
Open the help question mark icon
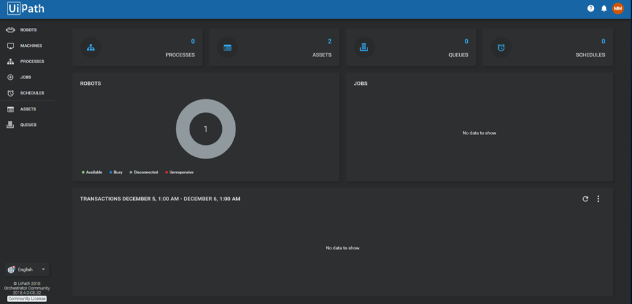[590, 9]
